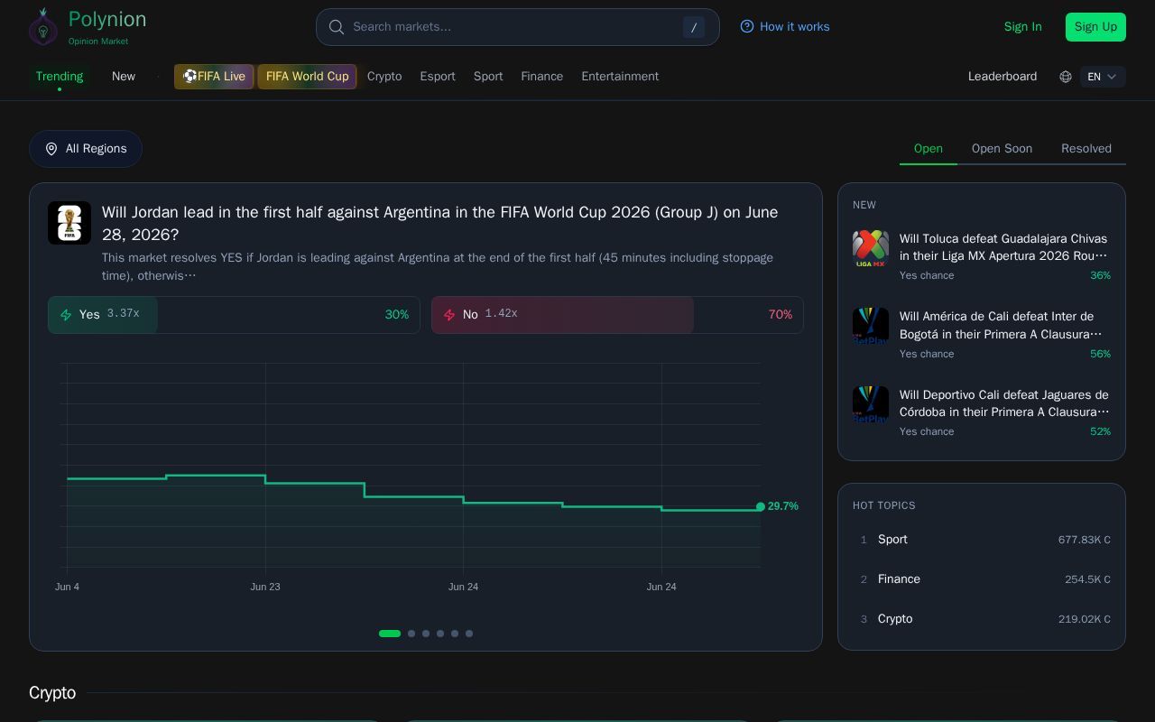Click the lightning icon on Yes option

tap(66, 315)
